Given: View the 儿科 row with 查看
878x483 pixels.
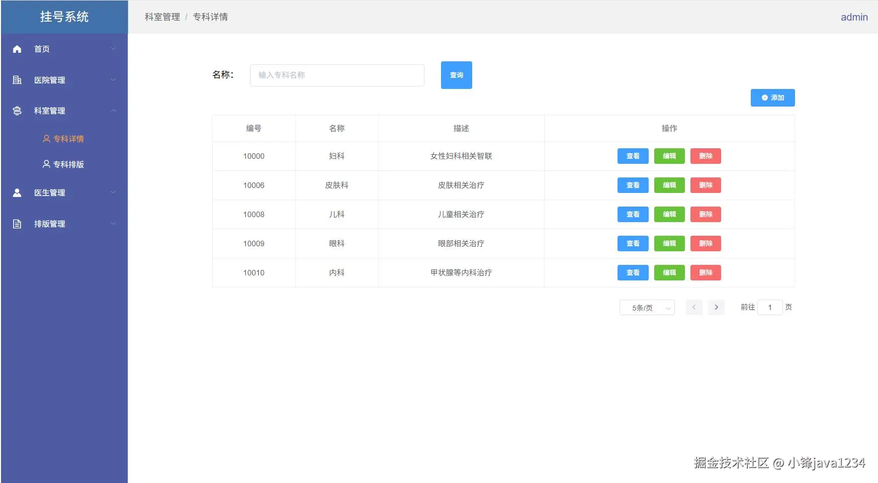Looking at the screenshot, I should (x=633, y=214).
